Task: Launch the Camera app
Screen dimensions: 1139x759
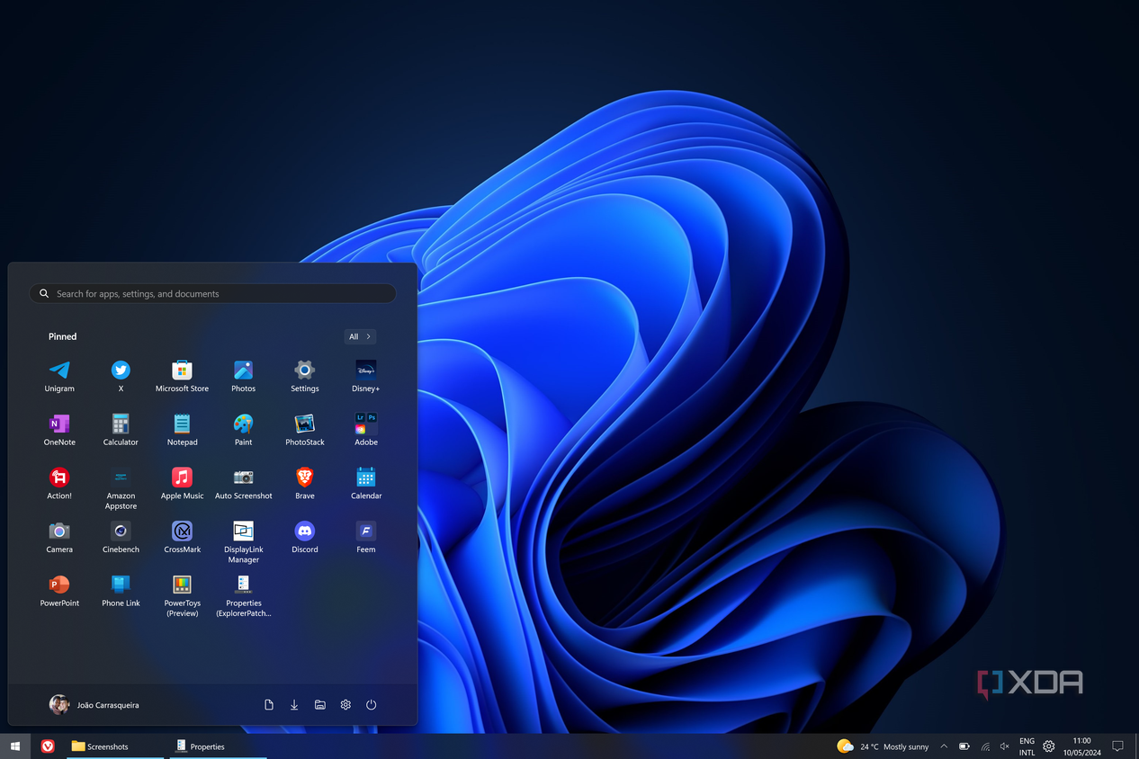Action: pos(59,538)
